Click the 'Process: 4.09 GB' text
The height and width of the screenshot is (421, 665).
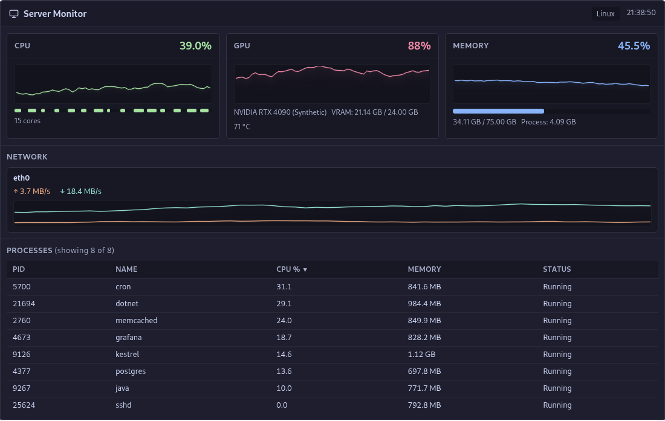pyautogui.click(x=548, y=122)
